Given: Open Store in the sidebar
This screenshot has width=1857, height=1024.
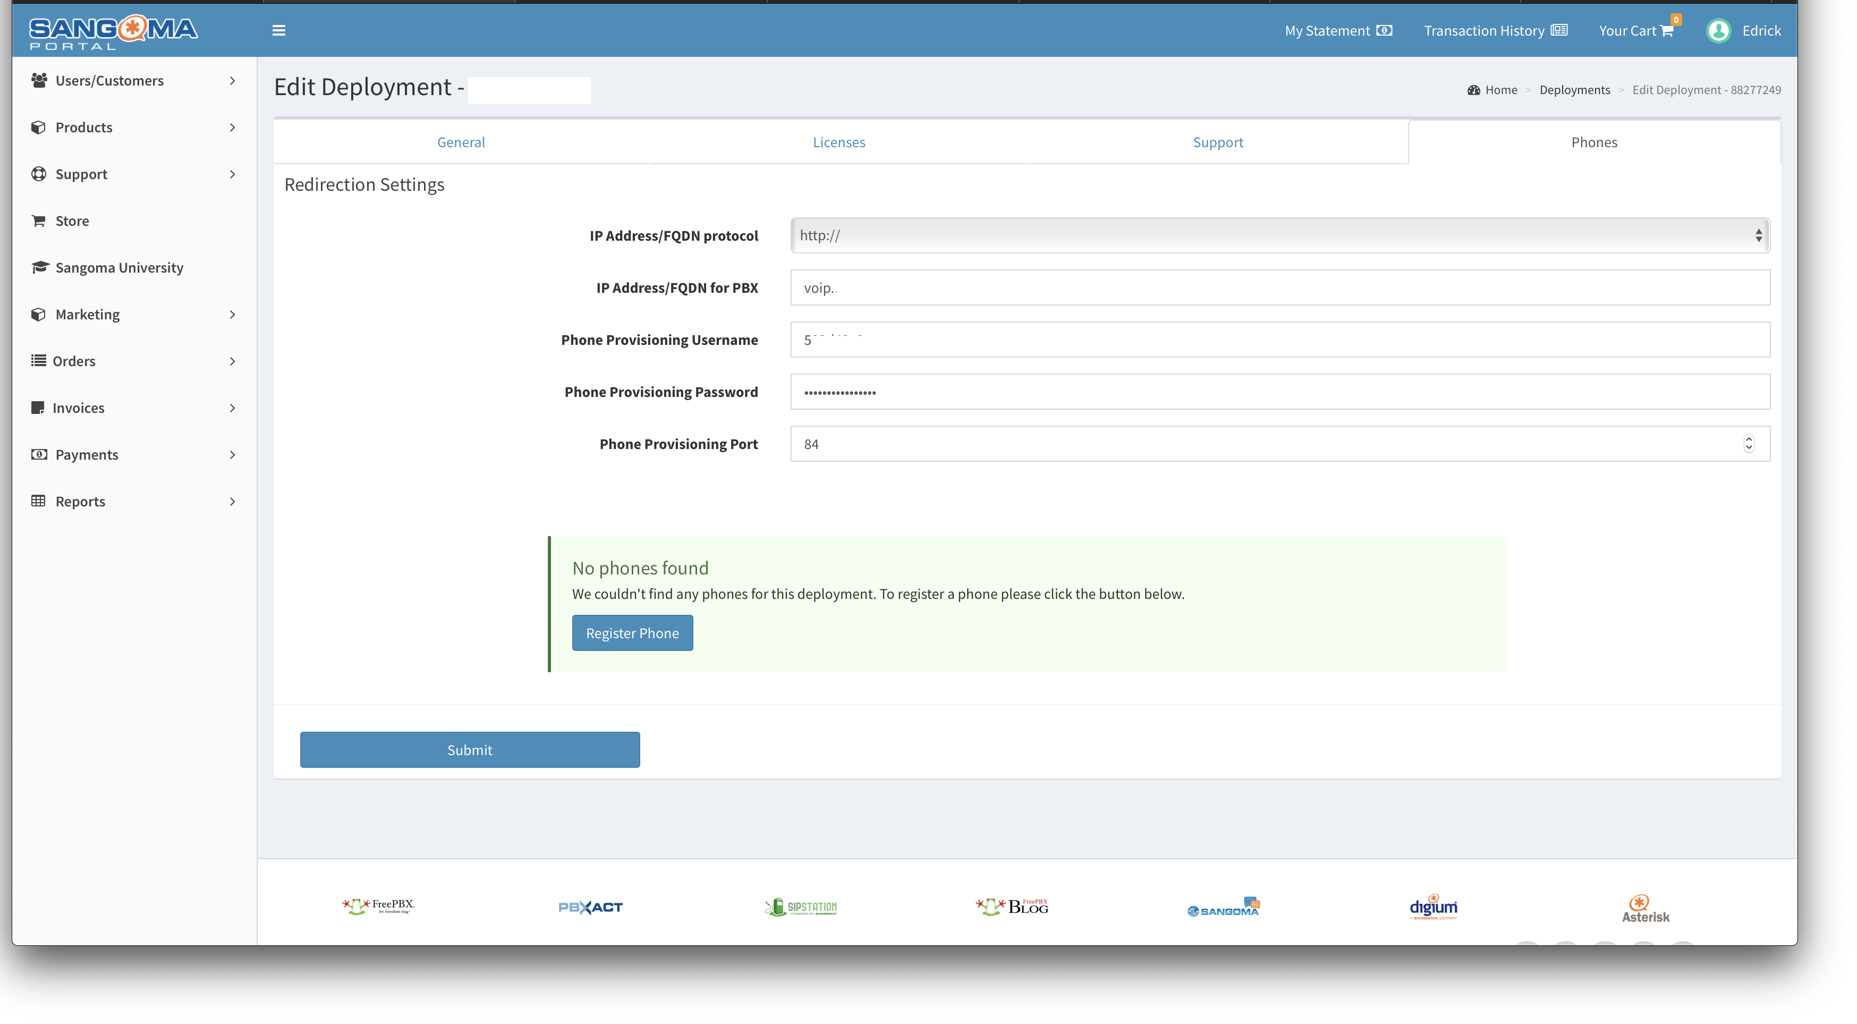Looking at the screenshot, I should pyautogui.click(x=72, y=221).
